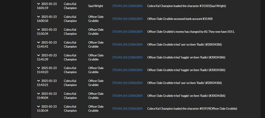Click the Steam ID link in the 15:45:39 row
Viewport: 265px width, 118px height.
point(127,57)
